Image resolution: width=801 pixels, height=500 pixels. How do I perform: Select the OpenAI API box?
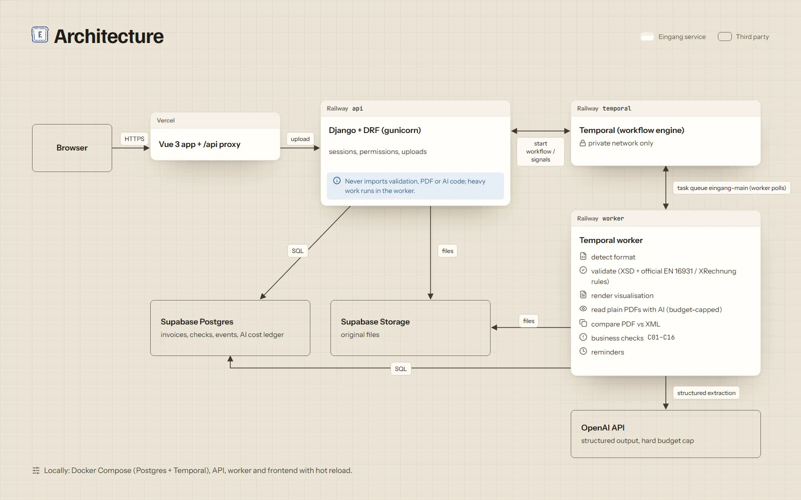tap(666, 434)
